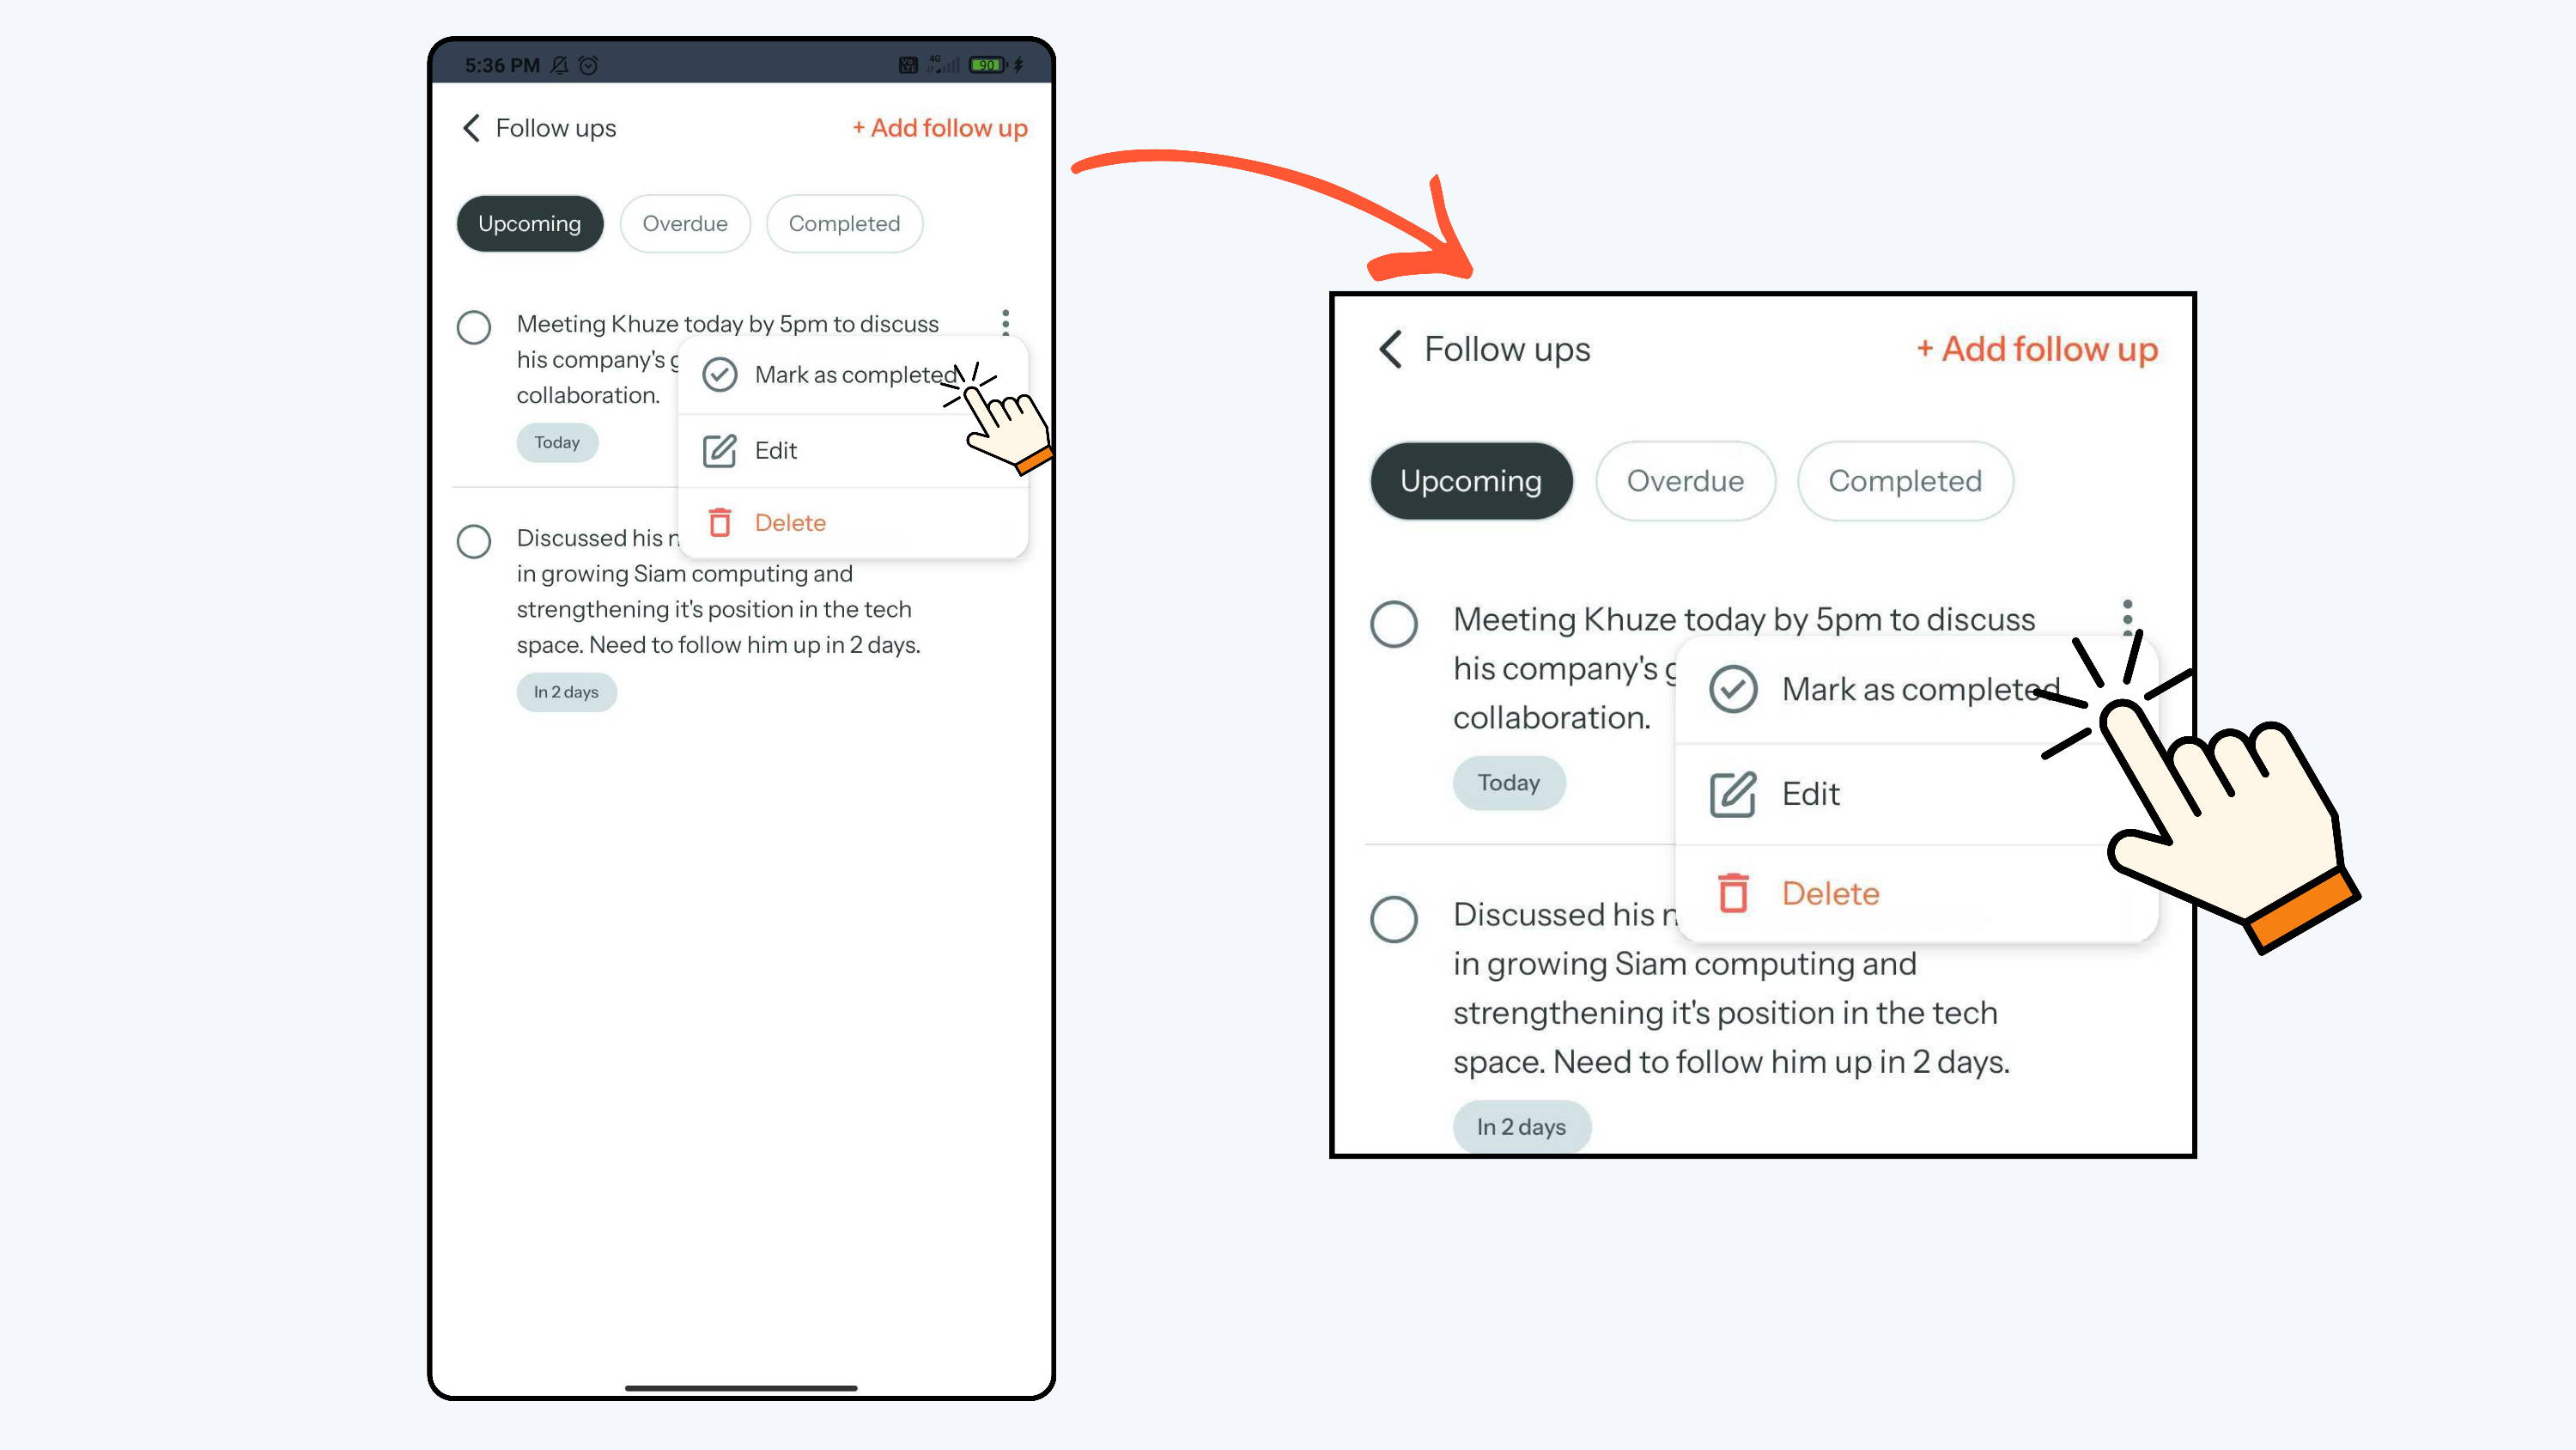
Task: Click the Edit pencil icon in the phone menu
Action: [719, 450]
